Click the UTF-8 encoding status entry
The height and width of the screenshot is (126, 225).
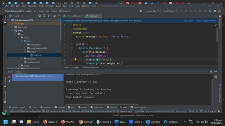(203, 111)
